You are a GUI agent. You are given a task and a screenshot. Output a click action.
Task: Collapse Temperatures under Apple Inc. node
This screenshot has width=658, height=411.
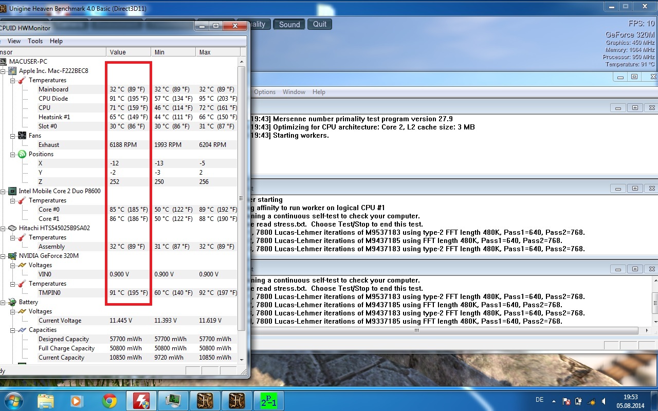pyautogui.click(x=13, y=80)
